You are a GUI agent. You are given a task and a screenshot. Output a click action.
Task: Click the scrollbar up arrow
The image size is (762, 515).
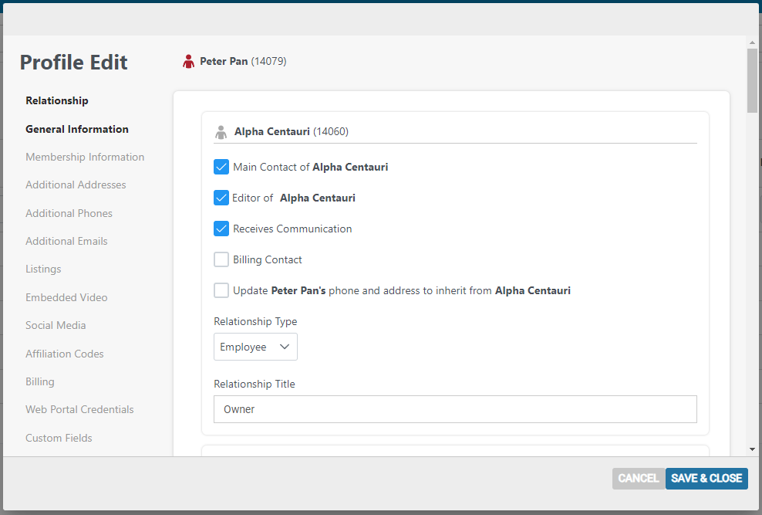(x=752, y=42)
